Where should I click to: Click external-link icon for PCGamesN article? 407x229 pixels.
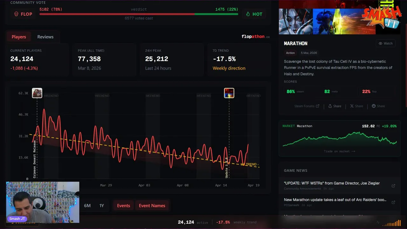[x=393, y=202]
